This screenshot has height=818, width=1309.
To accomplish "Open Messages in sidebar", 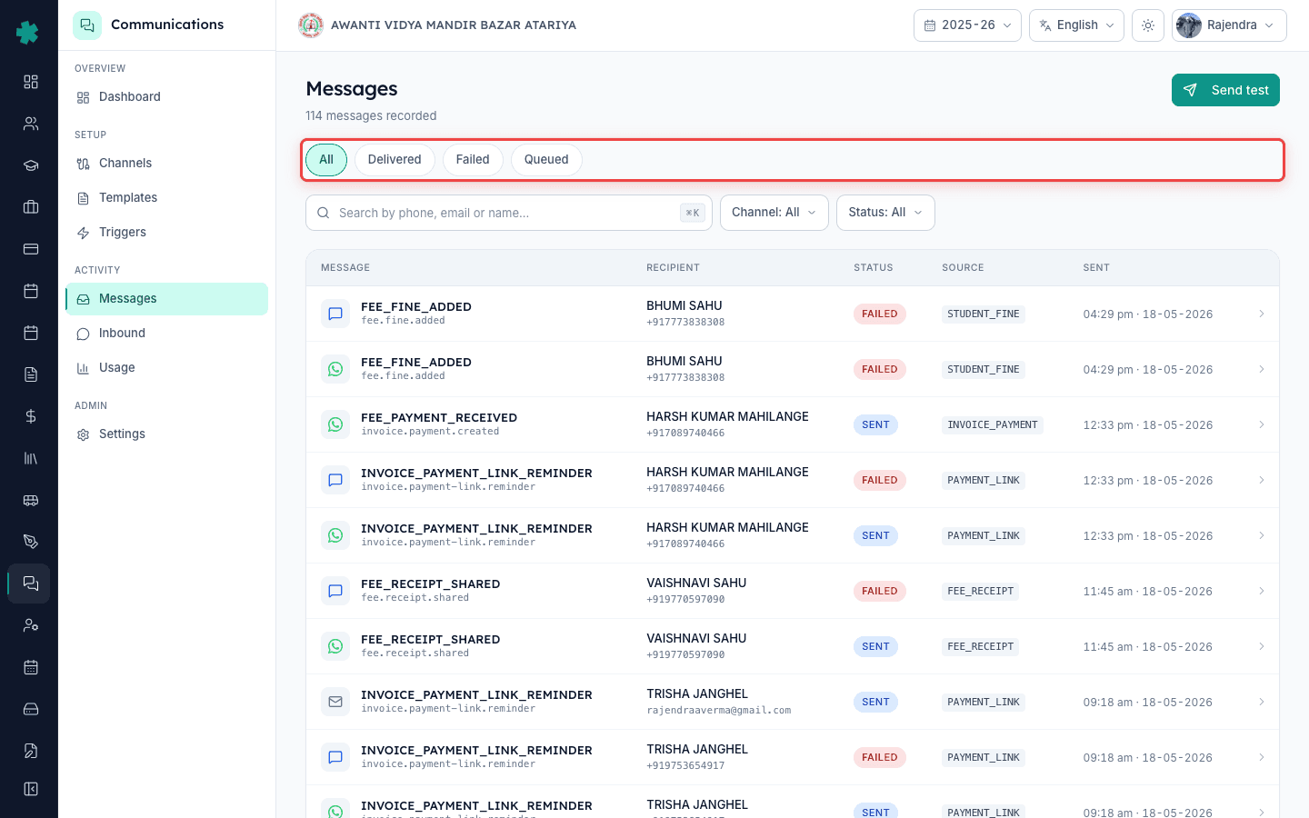I will tap(166, 299).
